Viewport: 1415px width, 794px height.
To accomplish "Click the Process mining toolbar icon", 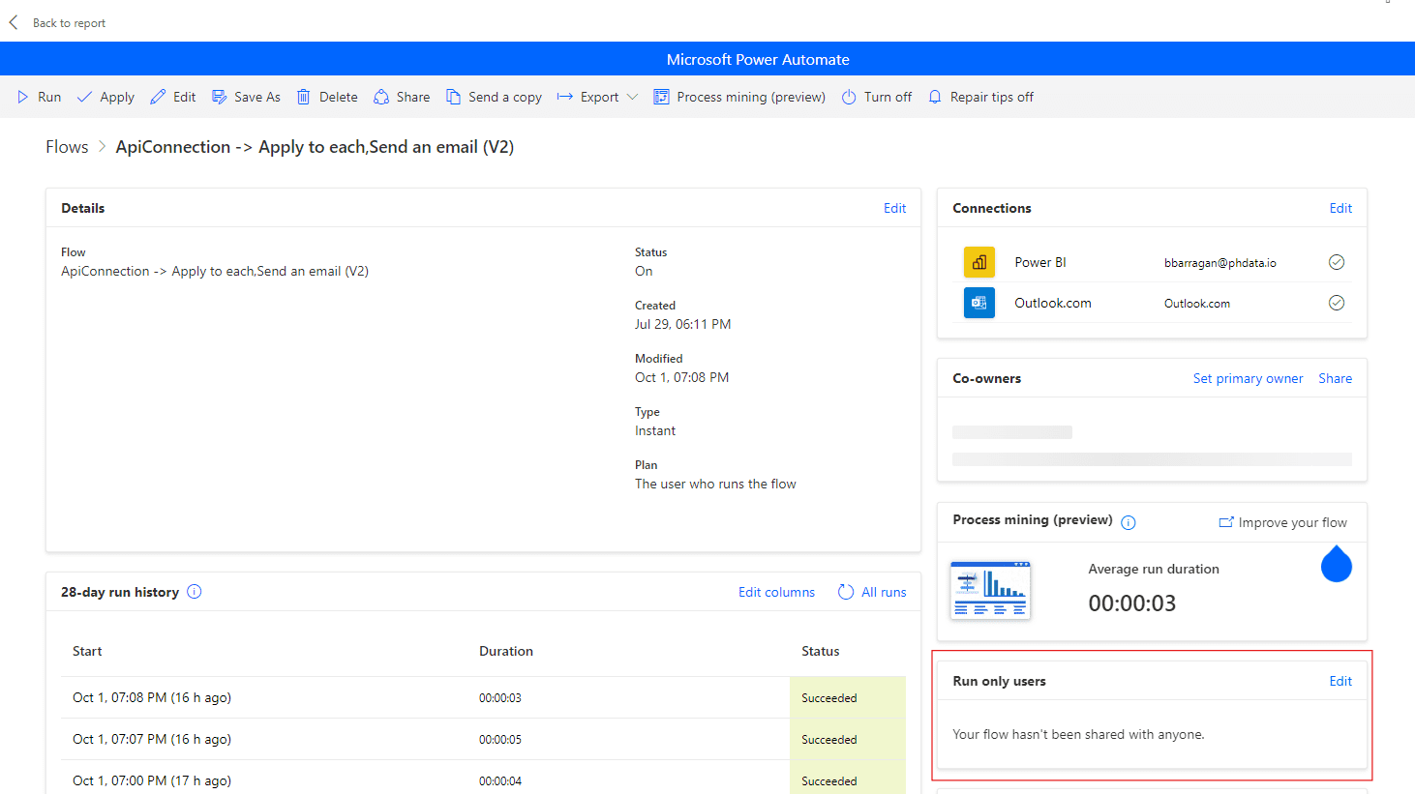I will (x=661, y=97).
